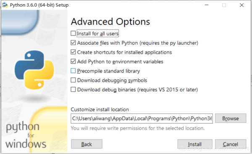The width and height of the screenshot is (252, 154).
Task: Click the Python snake logo
Action: (x=34, y=70)
